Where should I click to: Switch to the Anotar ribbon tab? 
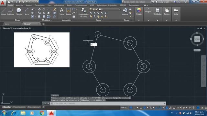coord(29,5)
